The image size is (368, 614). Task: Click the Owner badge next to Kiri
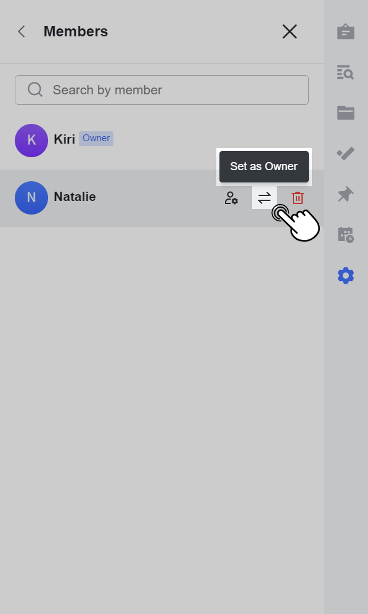click(x=96, y=139)
